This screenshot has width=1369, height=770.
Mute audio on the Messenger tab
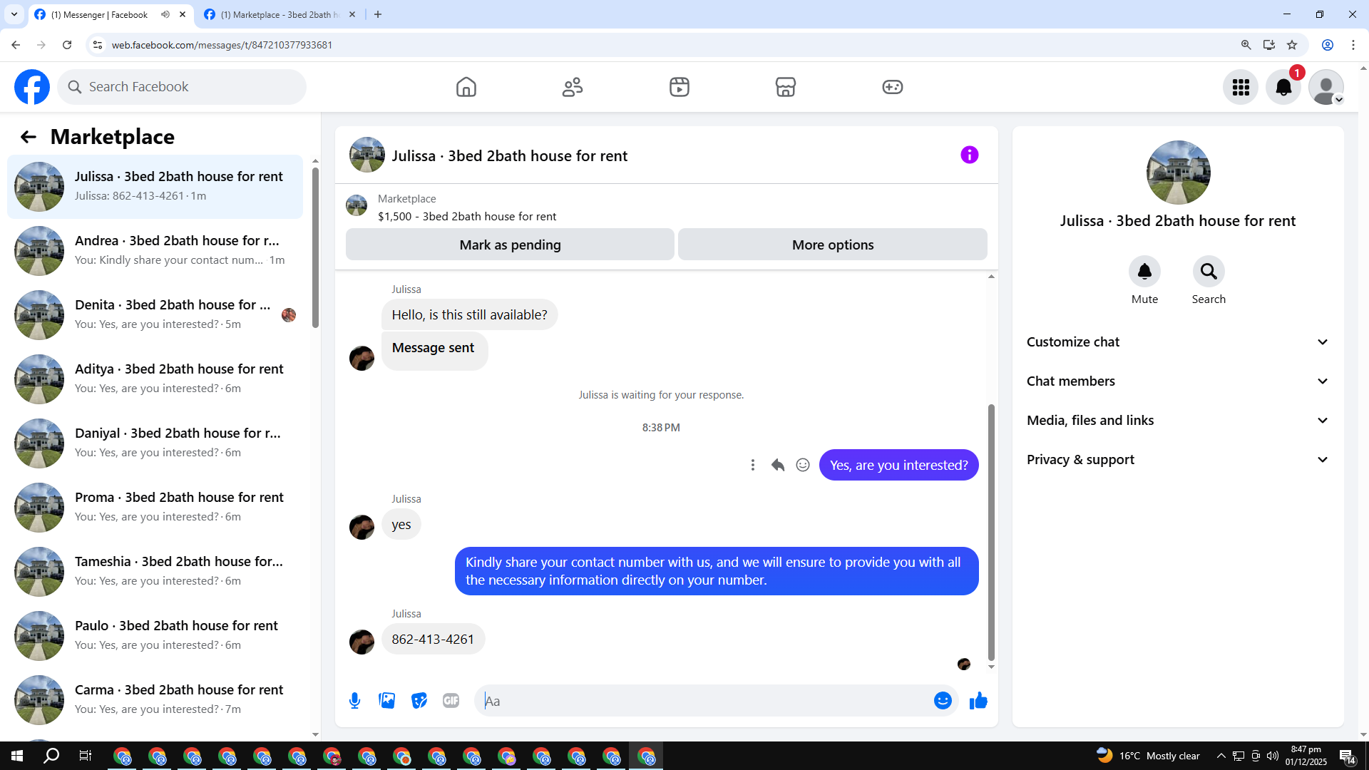(x=165, y=14)
